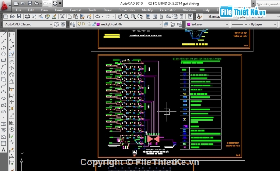Activate the Zoom Window tool
Viewport: 280px width, 171px height.
pyautogui.click(x=133, y=17)
